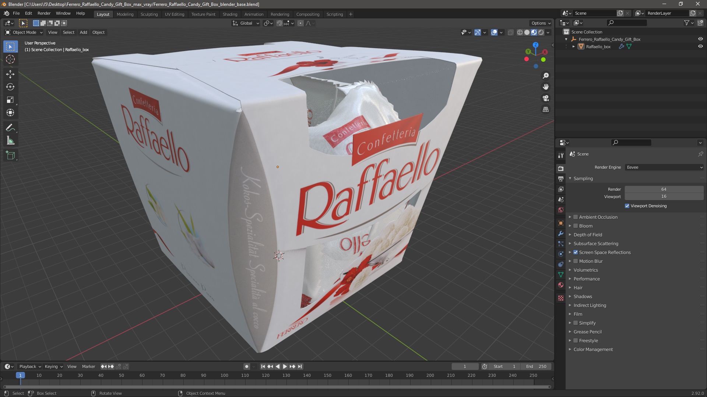Activate the Move tool

[10, 74]
